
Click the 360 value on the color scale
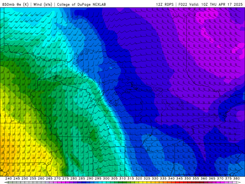(204, 178)
